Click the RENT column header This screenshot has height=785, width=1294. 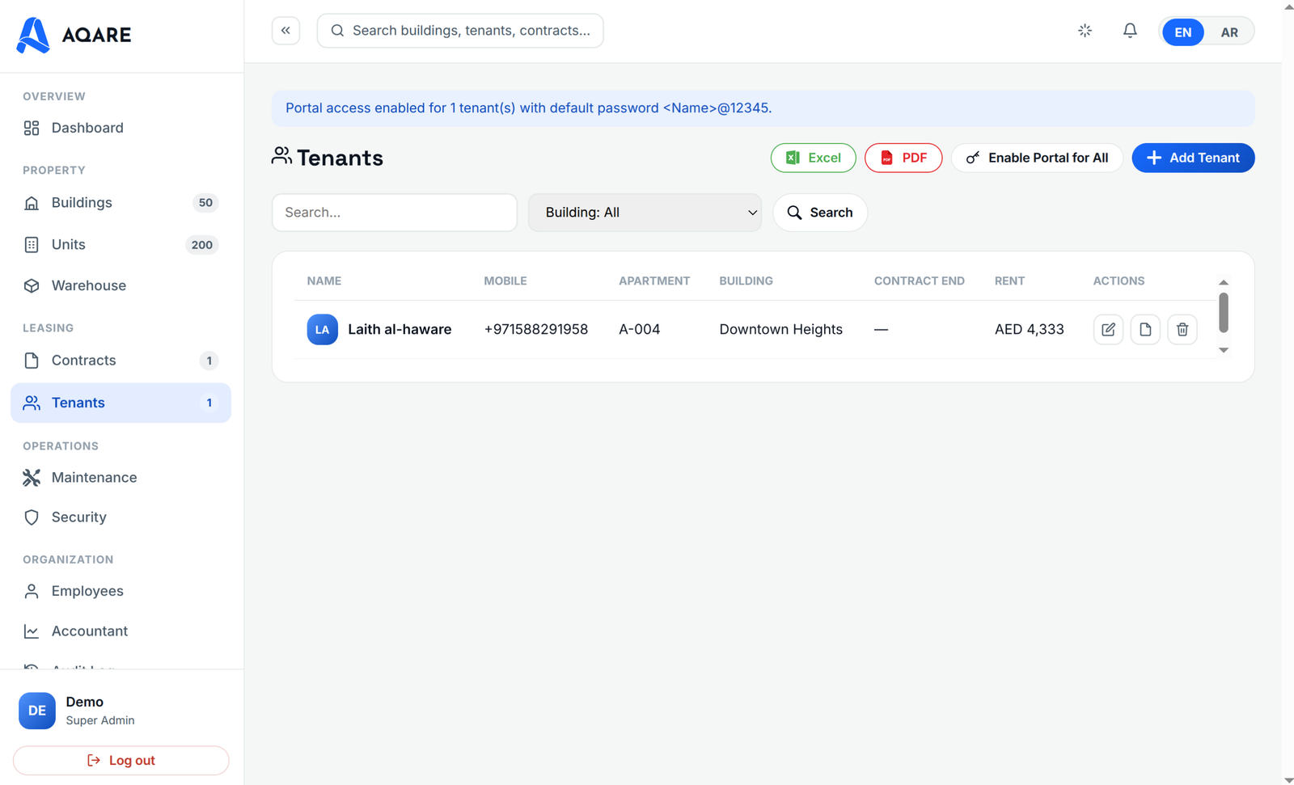click(x=1009, y=281)
